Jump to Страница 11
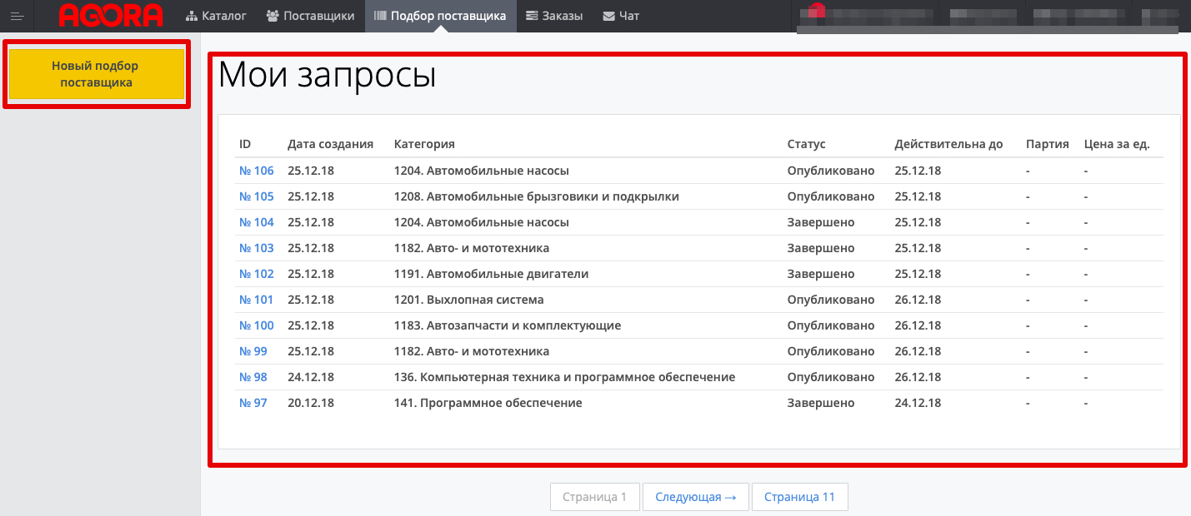This screenshot has width=1191, height=516. point(799,497)
